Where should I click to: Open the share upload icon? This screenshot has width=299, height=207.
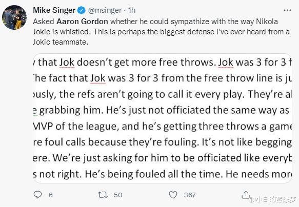246,195
